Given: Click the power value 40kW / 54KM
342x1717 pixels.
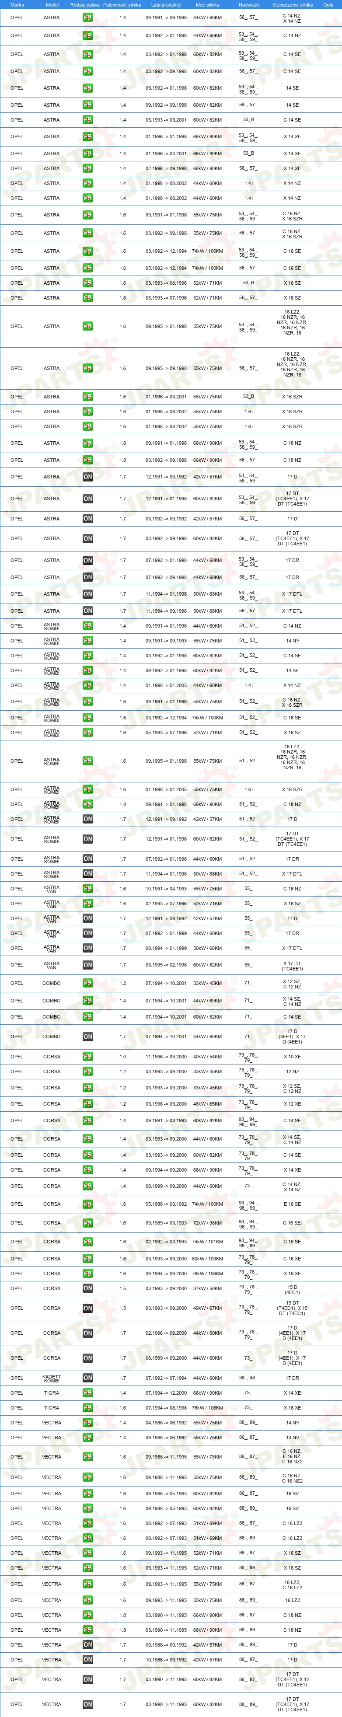Looking at the screenshot, I should pos(207,1056).
